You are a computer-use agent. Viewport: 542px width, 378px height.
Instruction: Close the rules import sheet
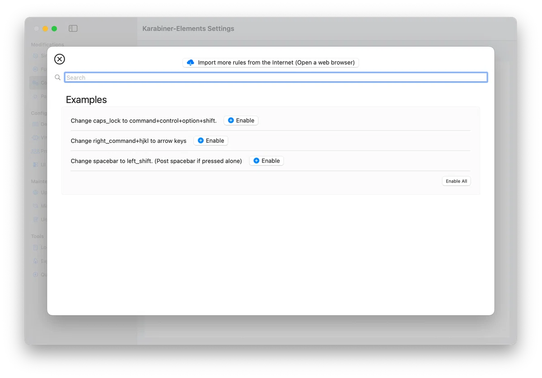click(60, 59)
